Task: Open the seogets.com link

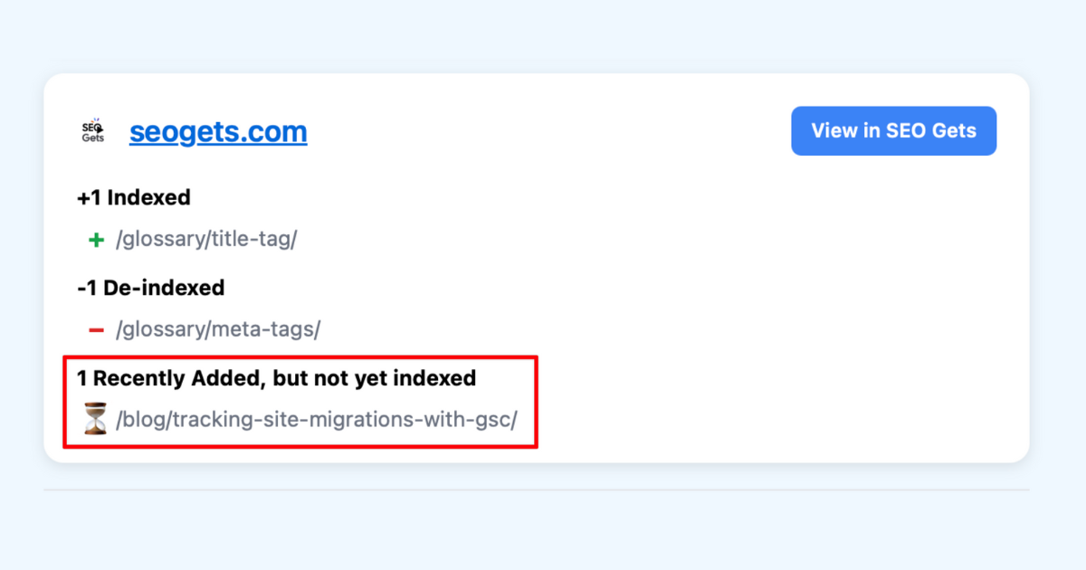Action: pyautogui.click(x=218, y=131)
